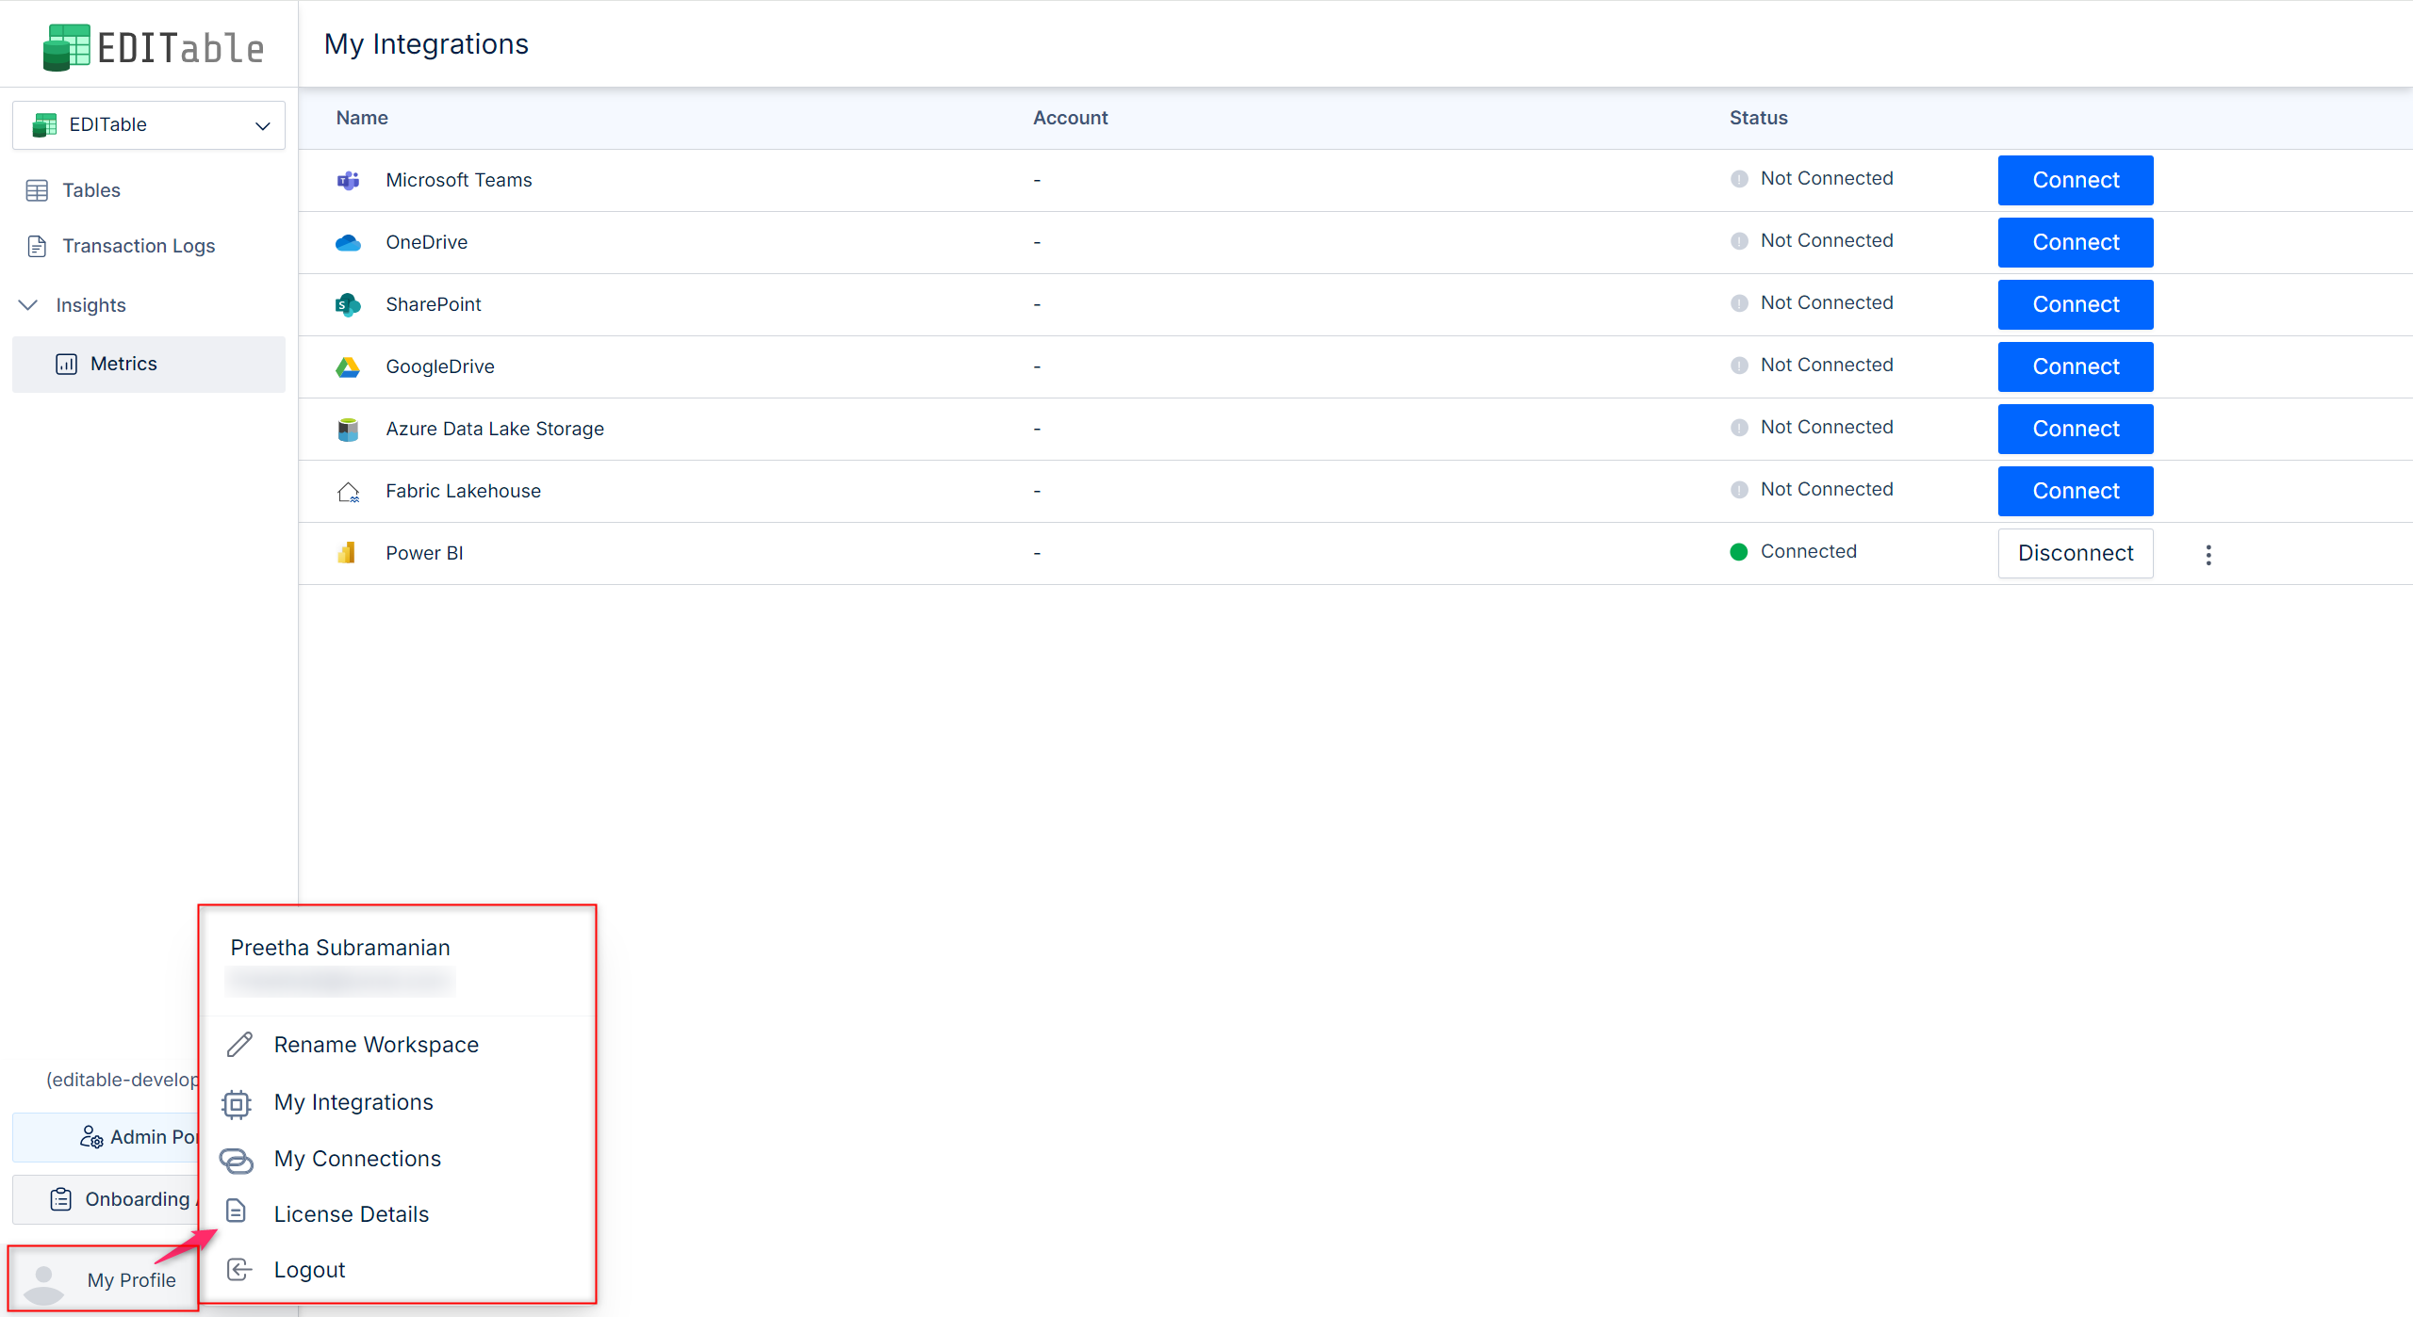The width and height of the screenshot is (2413, 1317).
Task: Click the OneDrive cloud icon
Action: (348, 242)
